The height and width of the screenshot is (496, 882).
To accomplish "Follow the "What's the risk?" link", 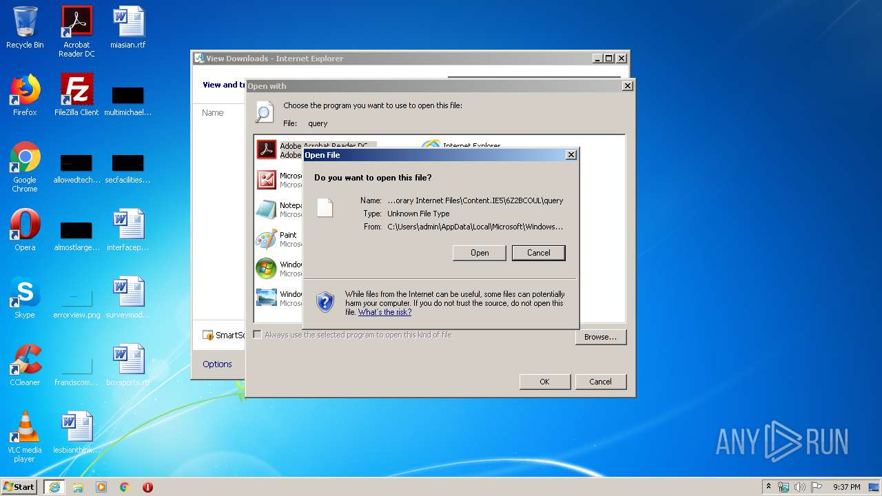I will pyautogui.click(x=384, y=312).
